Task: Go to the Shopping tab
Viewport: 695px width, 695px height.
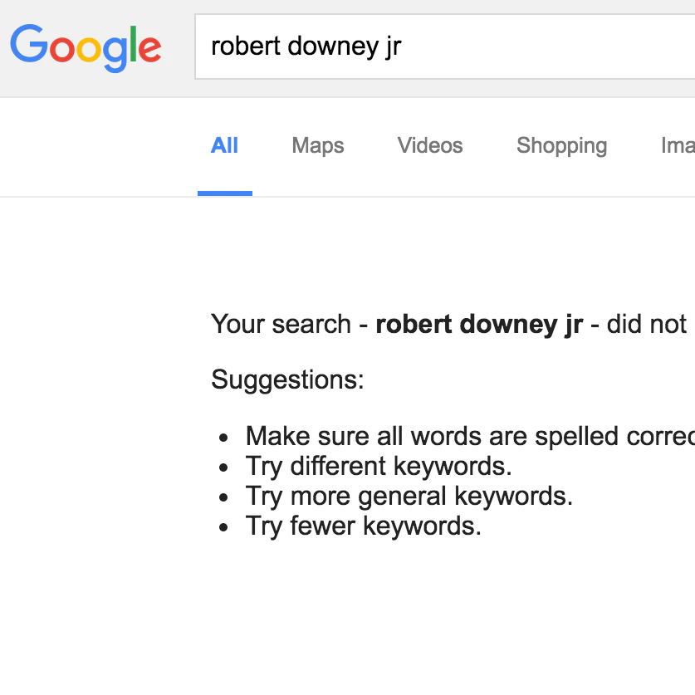Action: tap(561, 146)
